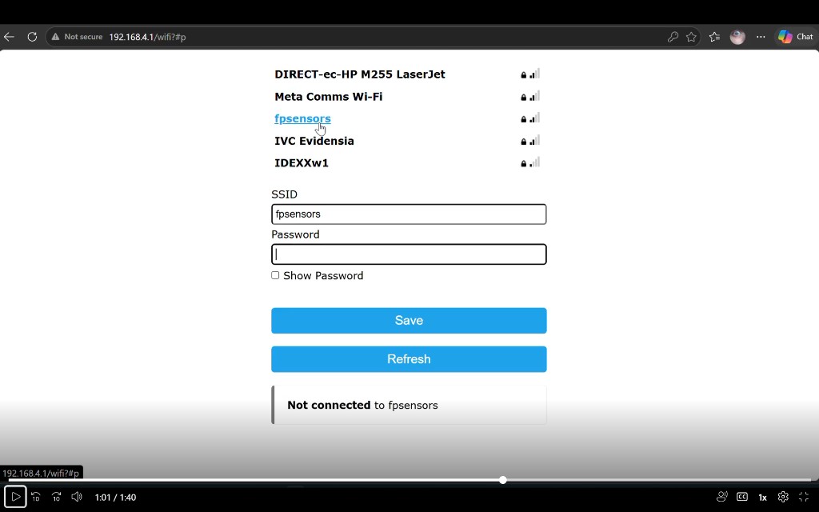Go back with the browser back arrow
Screen dimensions: 819x512
(x=9, y=37)
